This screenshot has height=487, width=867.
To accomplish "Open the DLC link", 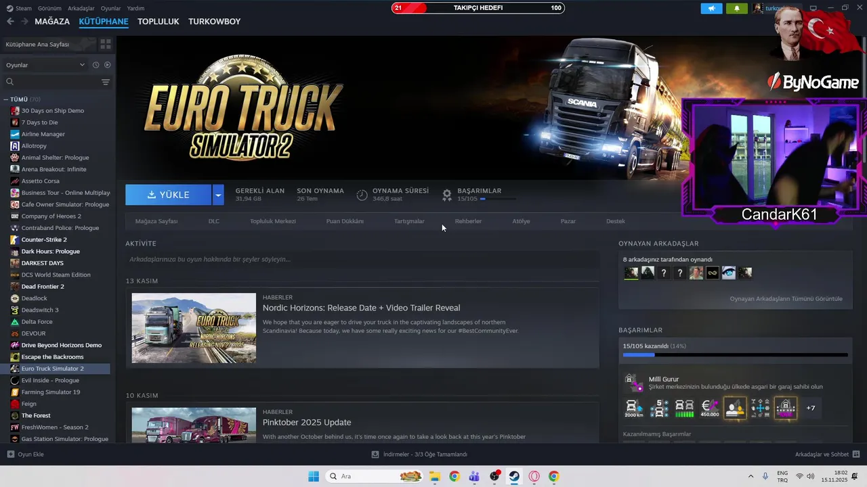I will 214,221.
